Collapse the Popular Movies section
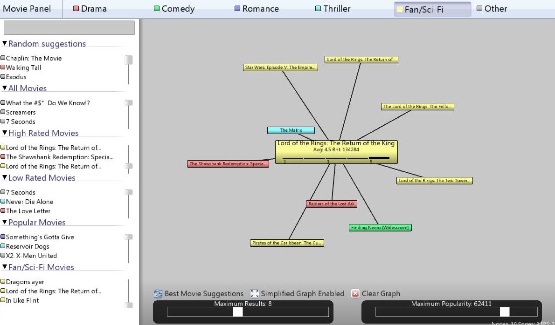Screen dimensions: 555x325 [x=5, y=222]
